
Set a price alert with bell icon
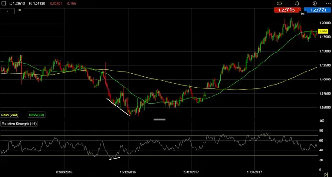(297, 3)
